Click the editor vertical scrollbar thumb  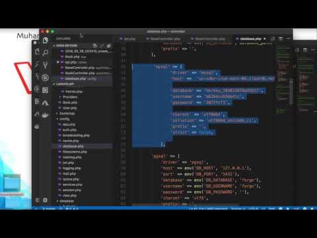click(x=291, y=91)
